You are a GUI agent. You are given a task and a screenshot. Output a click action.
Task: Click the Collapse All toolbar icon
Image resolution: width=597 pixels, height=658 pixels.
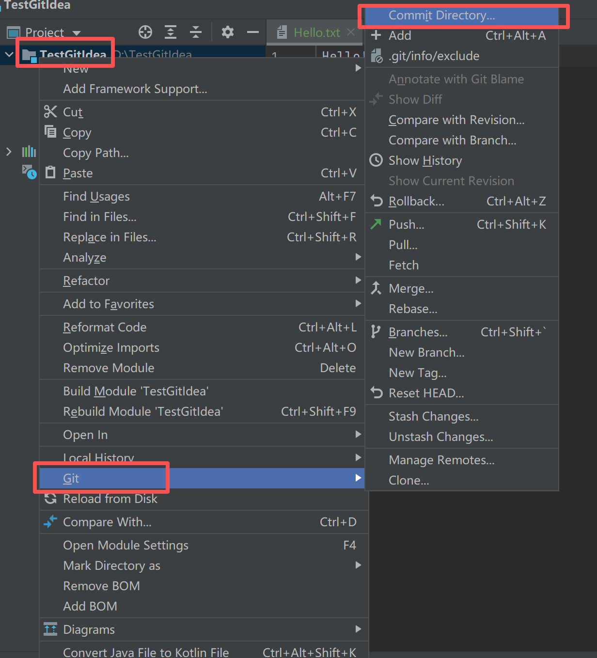pyautogui.click(x=196, y=32)
